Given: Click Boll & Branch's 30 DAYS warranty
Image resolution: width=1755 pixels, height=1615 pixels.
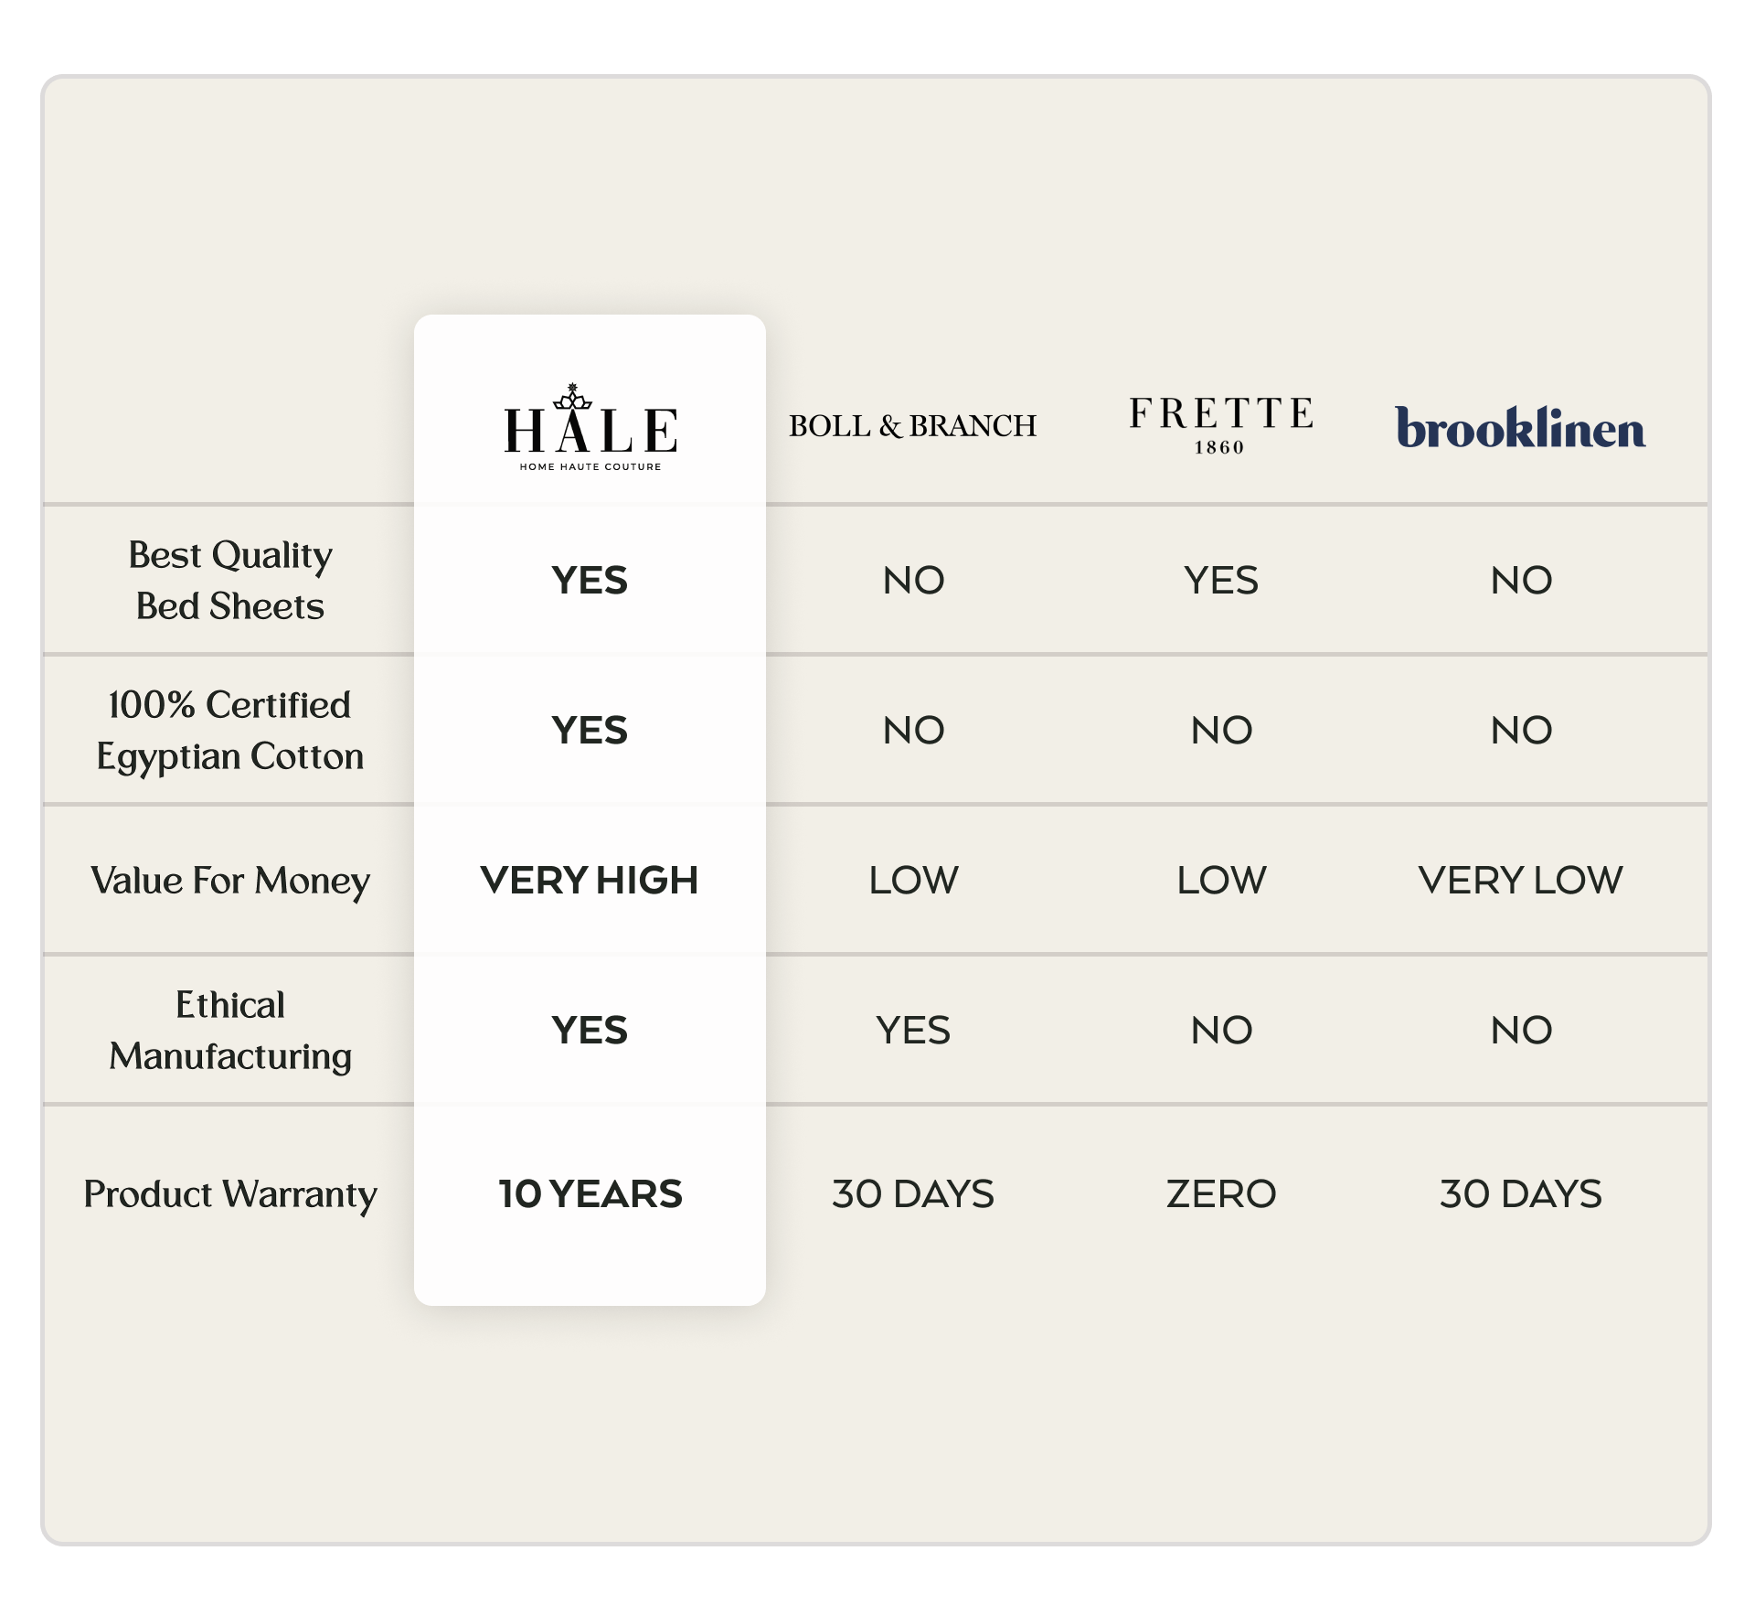Looking at the screenshot, I should [912, 1194].
